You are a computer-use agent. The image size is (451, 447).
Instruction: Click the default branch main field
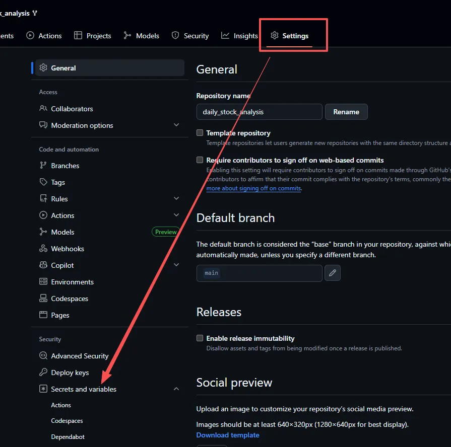(259, 273)
